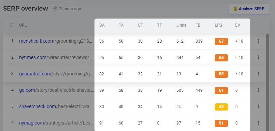Sort by the Links column header

[181, 25]
